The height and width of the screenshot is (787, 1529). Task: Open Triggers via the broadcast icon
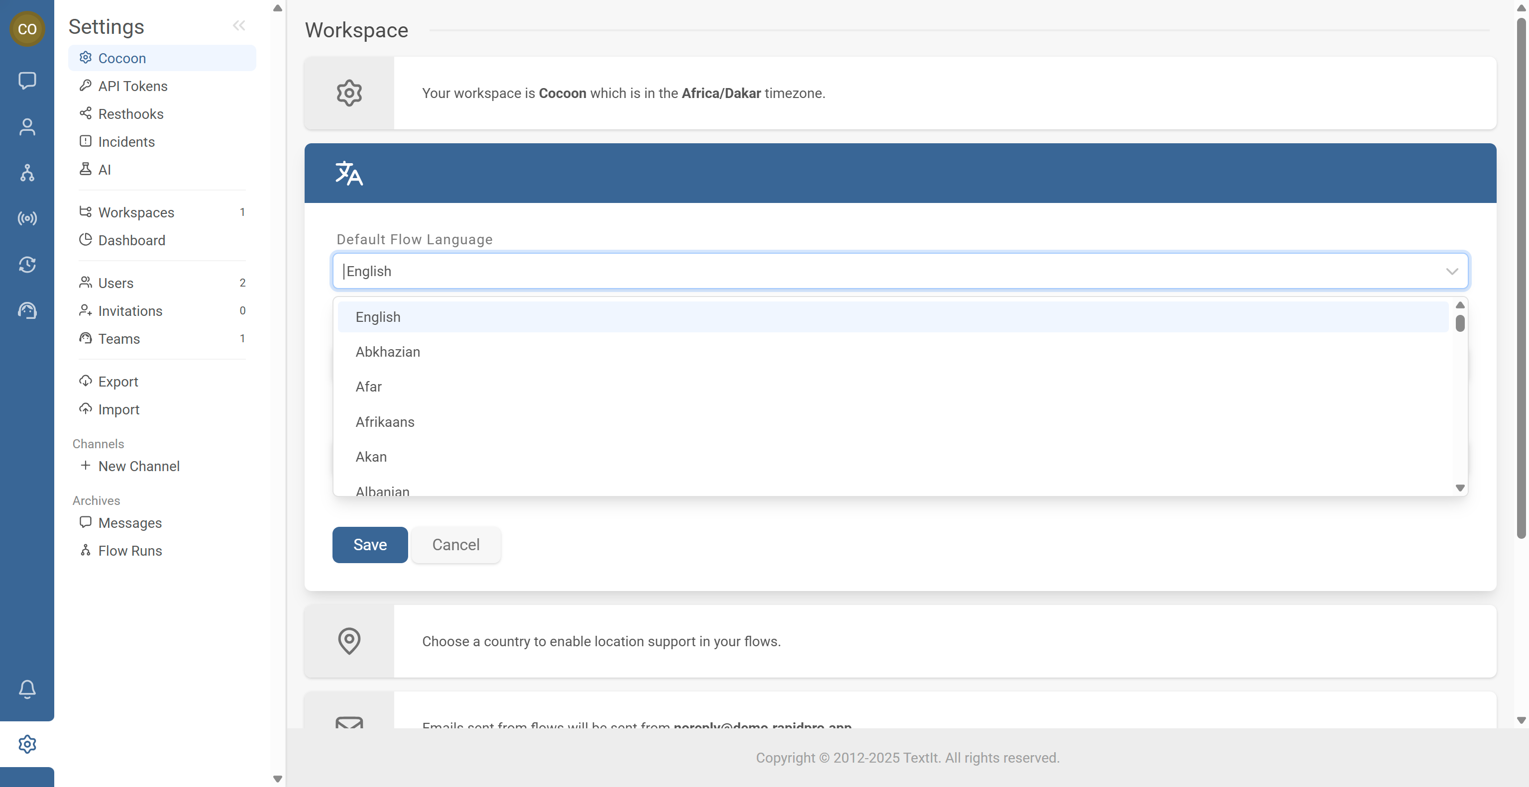click(27, 218)
